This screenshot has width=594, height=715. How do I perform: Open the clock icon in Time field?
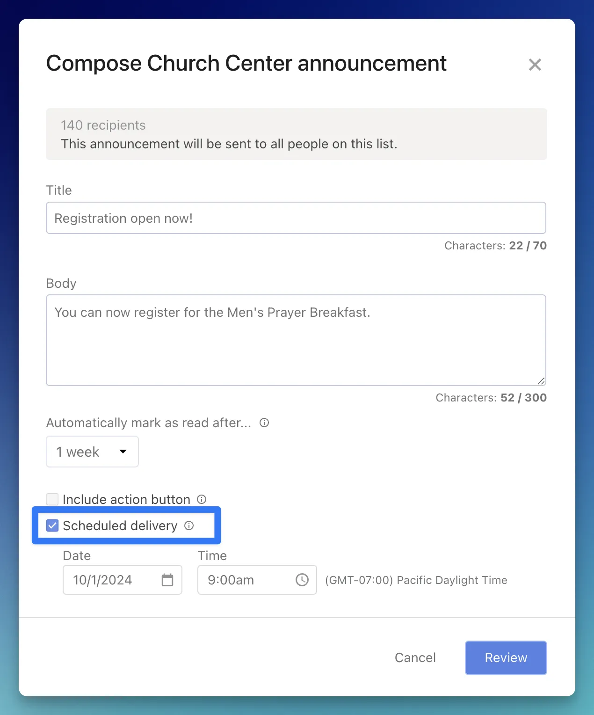pyautogui.click(x=302, y=580)
